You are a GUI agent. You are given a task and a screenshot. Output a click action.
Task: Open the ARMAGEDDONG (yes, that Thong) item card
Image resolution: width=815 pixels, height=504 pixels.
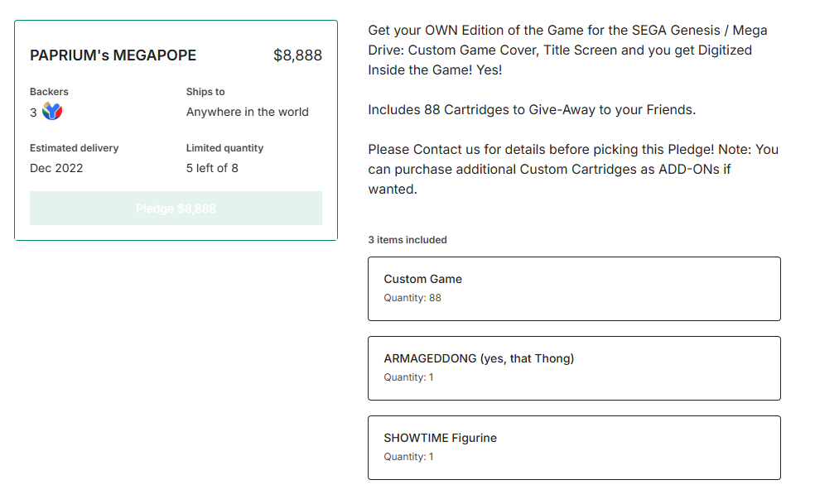pos(574,368)
